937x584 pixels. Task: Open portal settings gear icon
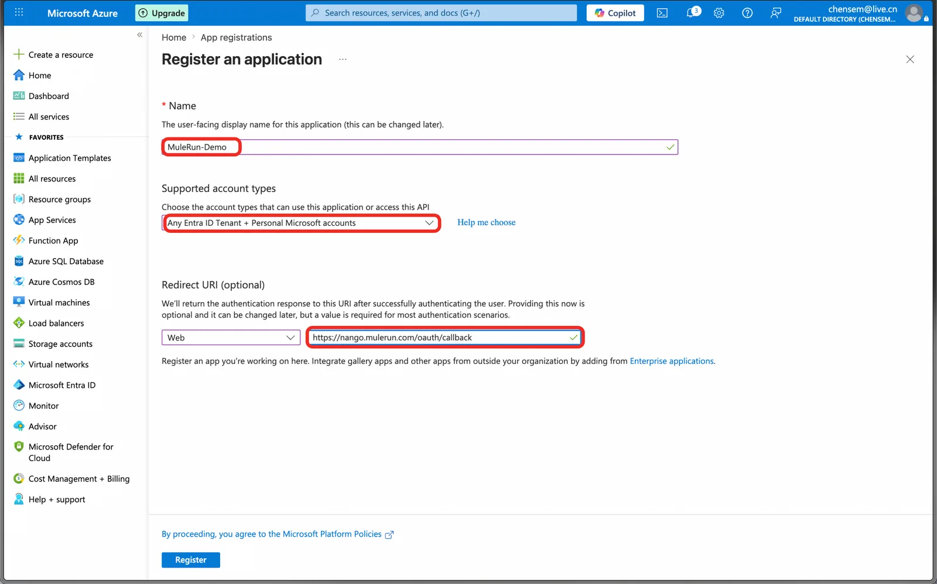click(719, 13)
